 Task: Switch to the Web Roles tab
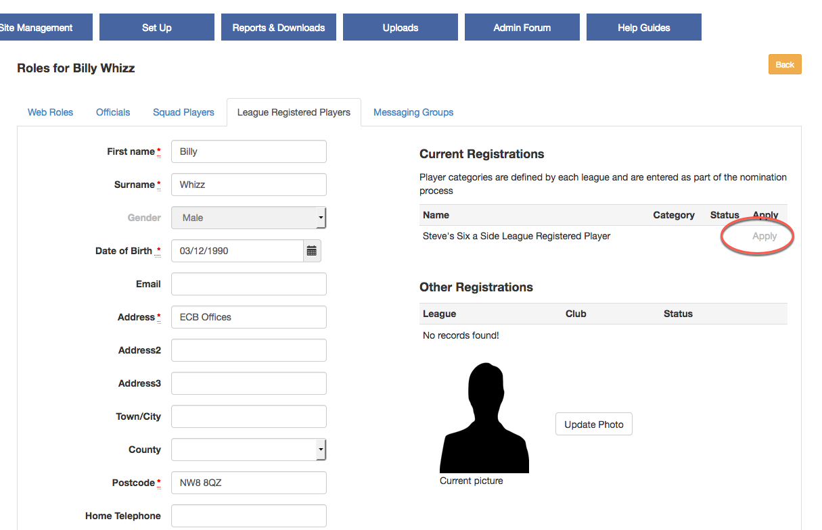point(51,112)
